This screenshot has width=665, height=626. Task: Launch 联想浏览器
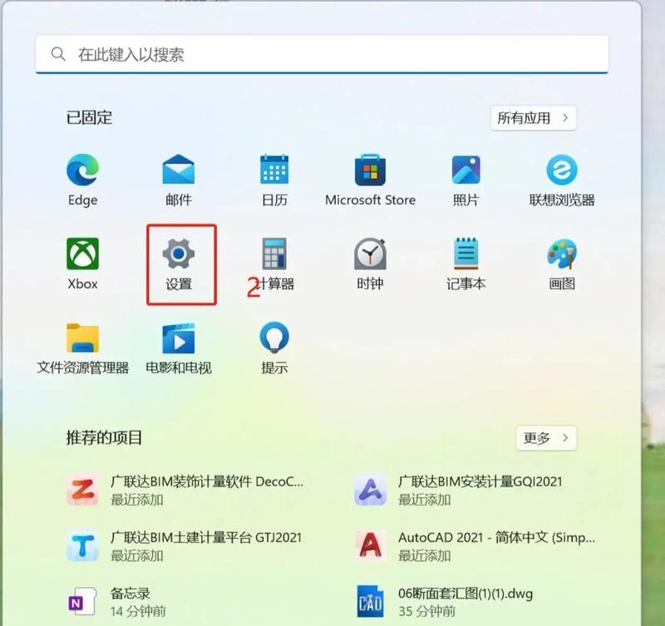pos(562,180)
